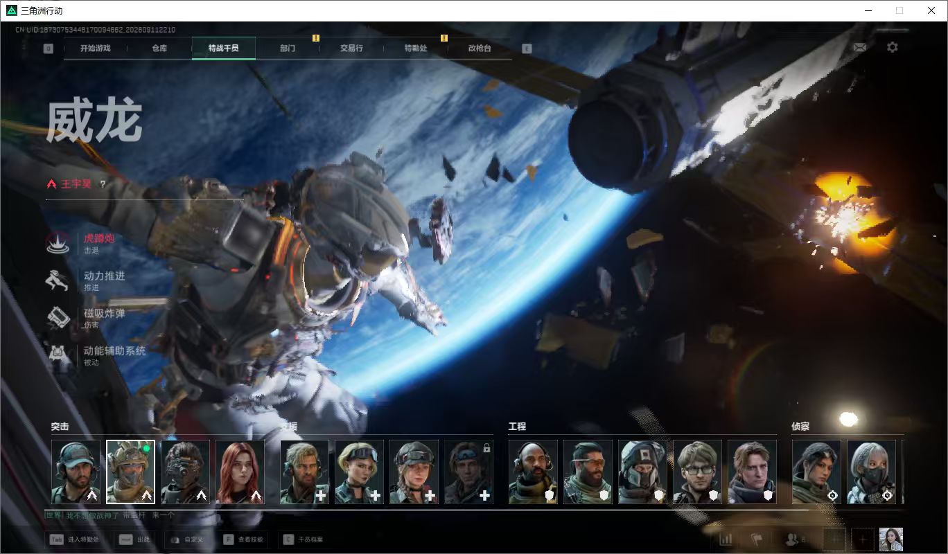This screenshot has height=554, width=948.
Task: Switch to the 仓库 tab
Action: pos(159,48)
